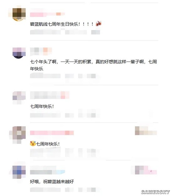Click the comment 好哦，祝碧蓝越来越好
Image resolution: width=172 pixels, height=196 pixels.
[x=52, y=182]
